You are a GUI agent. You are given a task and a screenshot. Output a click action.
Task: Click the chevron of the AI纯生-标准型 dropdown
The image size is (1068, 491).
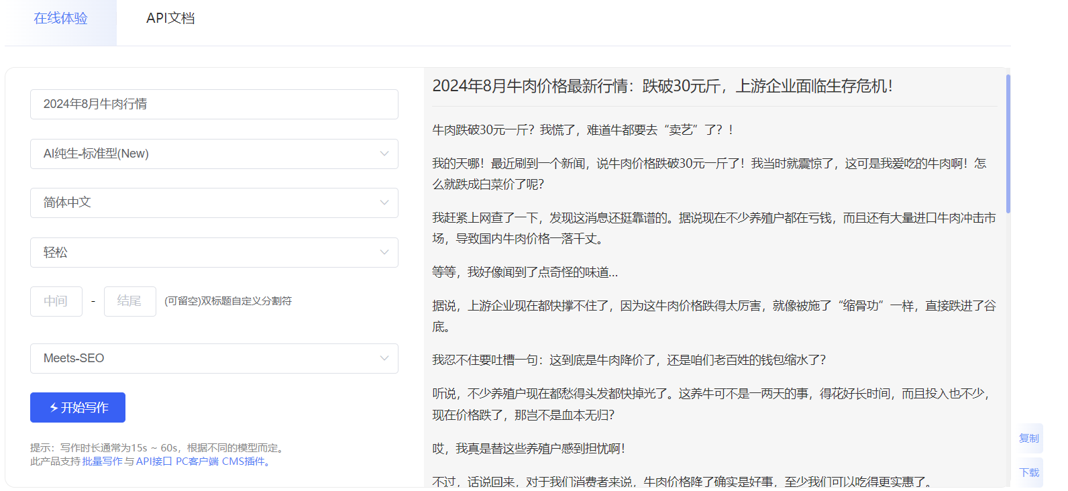384,154
